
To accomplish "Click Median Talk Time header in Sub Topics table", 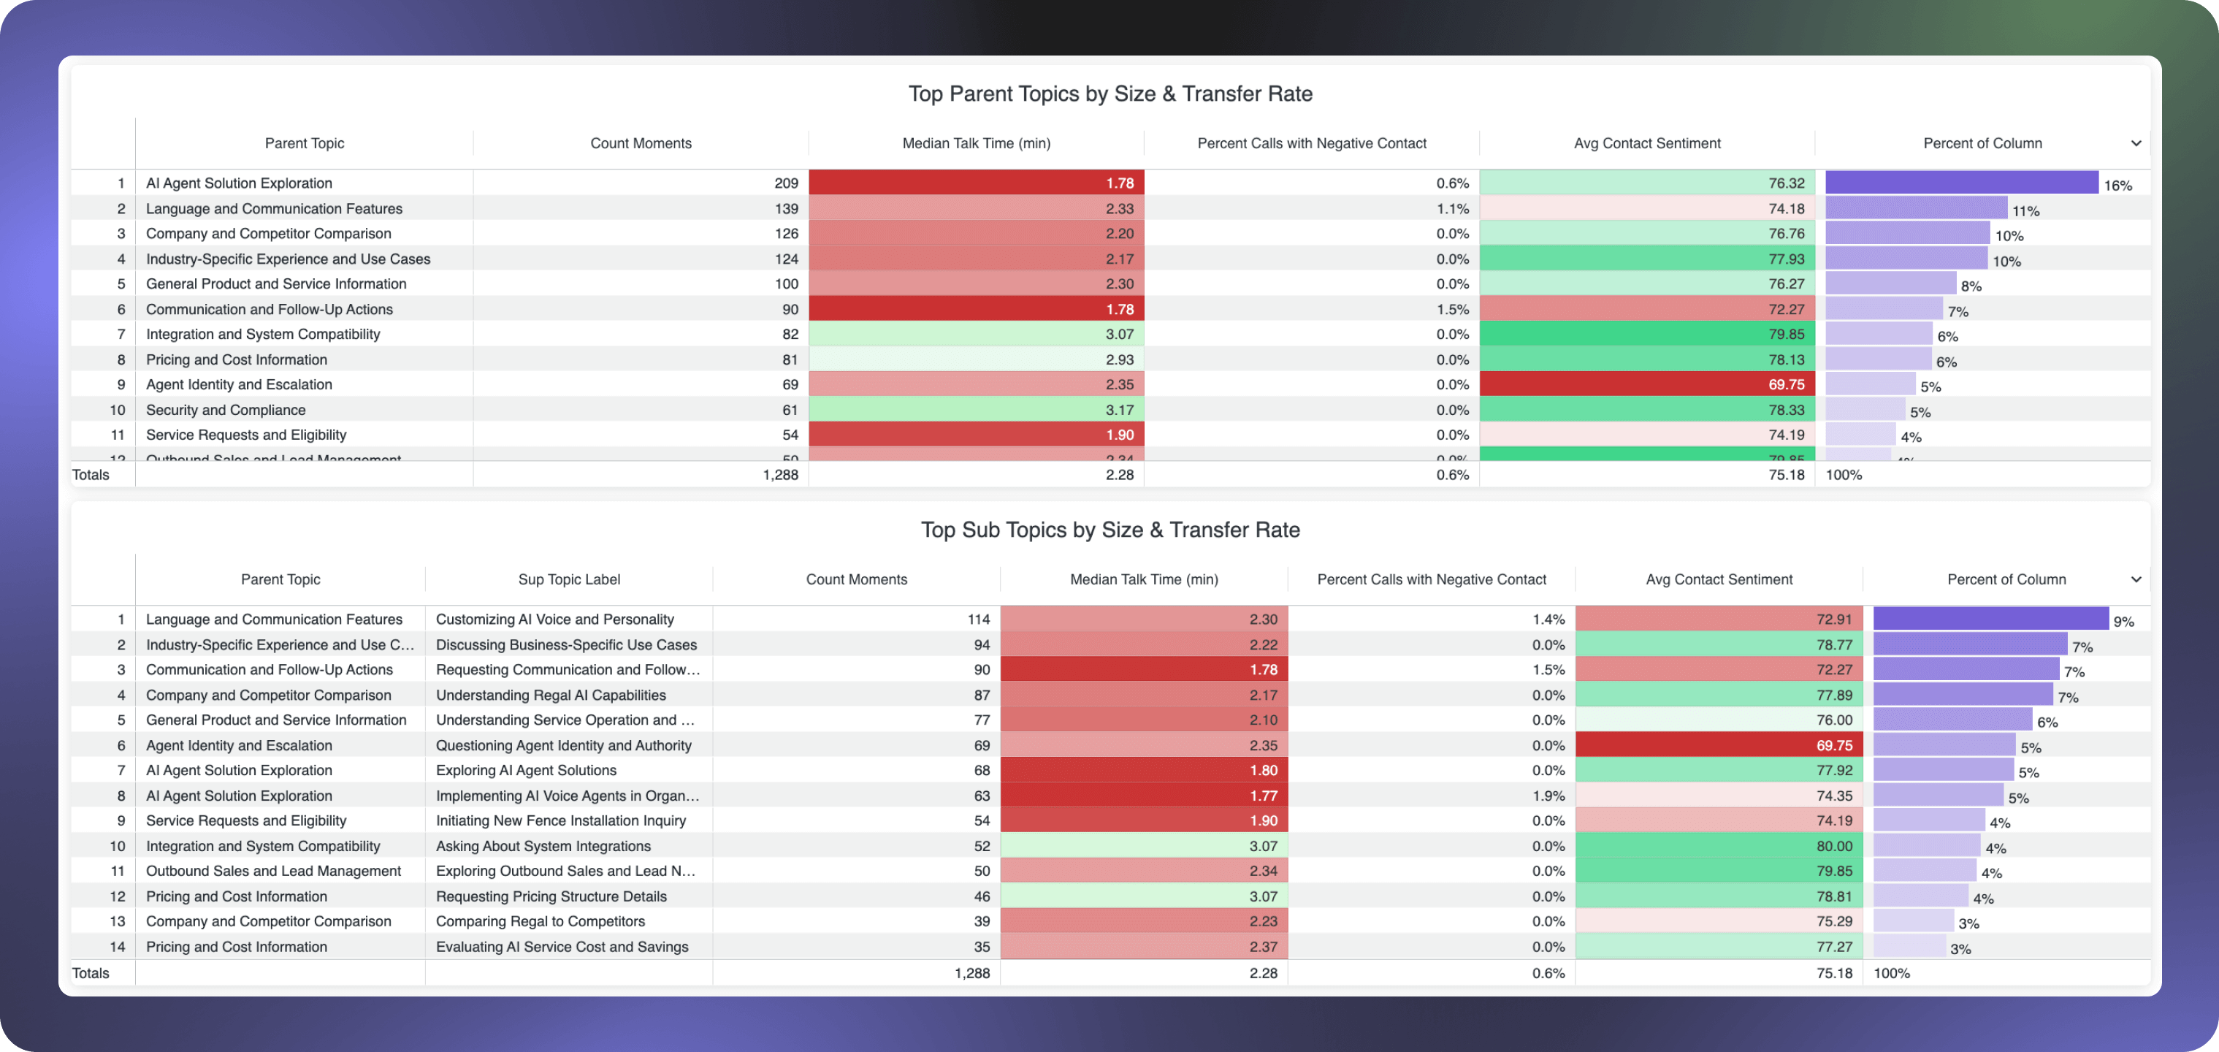I will pyautogui.click(x=1143, y=579).
